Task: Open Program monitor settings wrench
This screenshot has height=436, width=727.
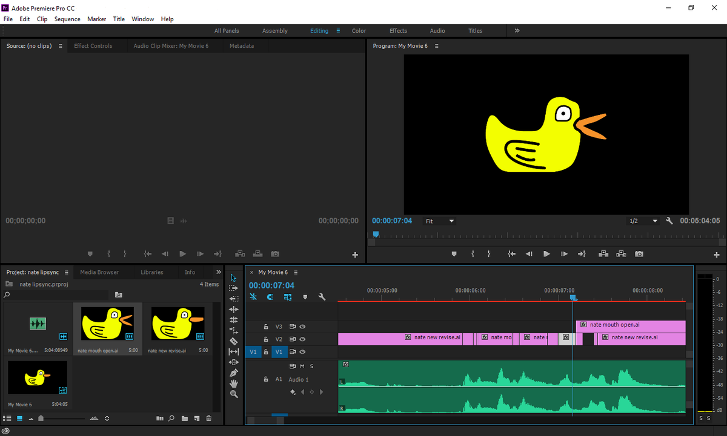Action: (669, 221)
